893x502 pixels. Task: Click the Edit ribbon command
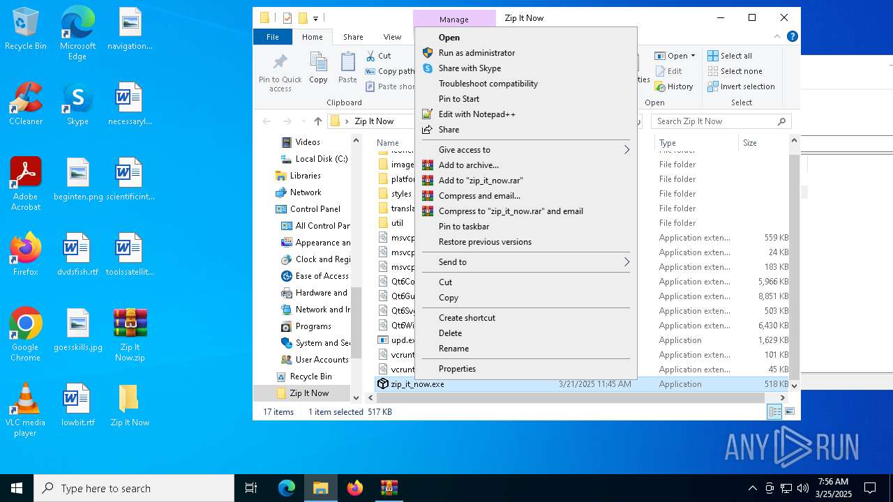[x=668, y=71]
